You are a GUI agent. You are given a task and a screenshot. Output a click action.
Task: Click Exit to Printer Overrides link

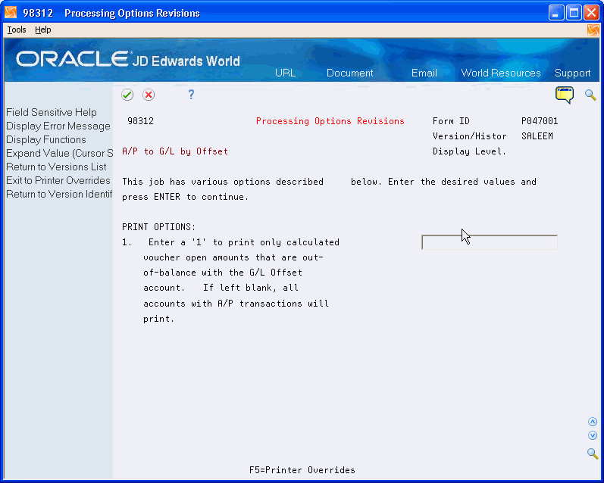pos(58,180)
